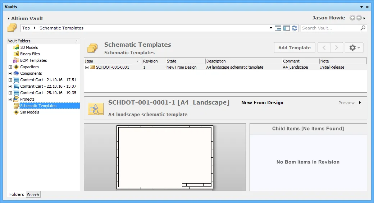
Task: Click the Initial Release note cell
Action: click(x=332, y=67)
